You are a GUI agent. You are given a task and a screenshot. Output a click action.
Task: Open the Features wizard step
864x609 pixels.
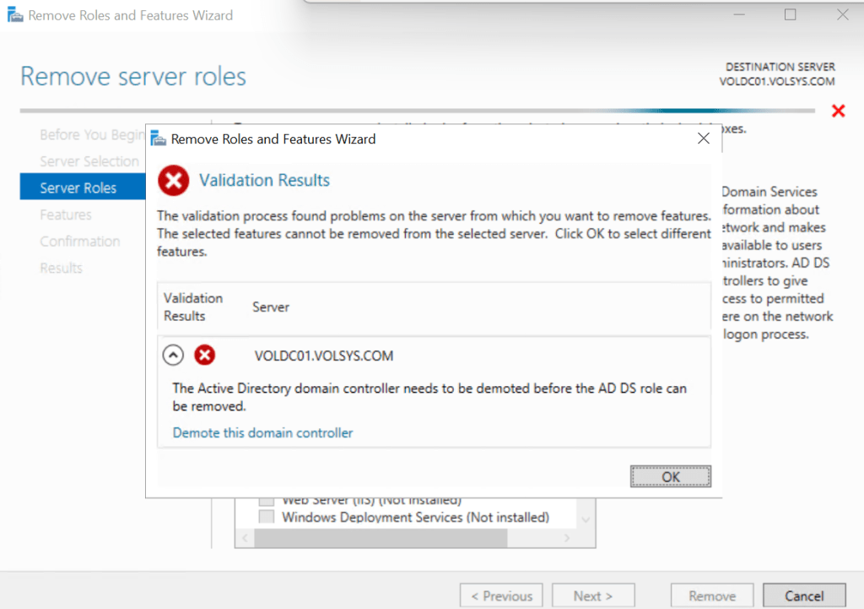pos(66,215)
